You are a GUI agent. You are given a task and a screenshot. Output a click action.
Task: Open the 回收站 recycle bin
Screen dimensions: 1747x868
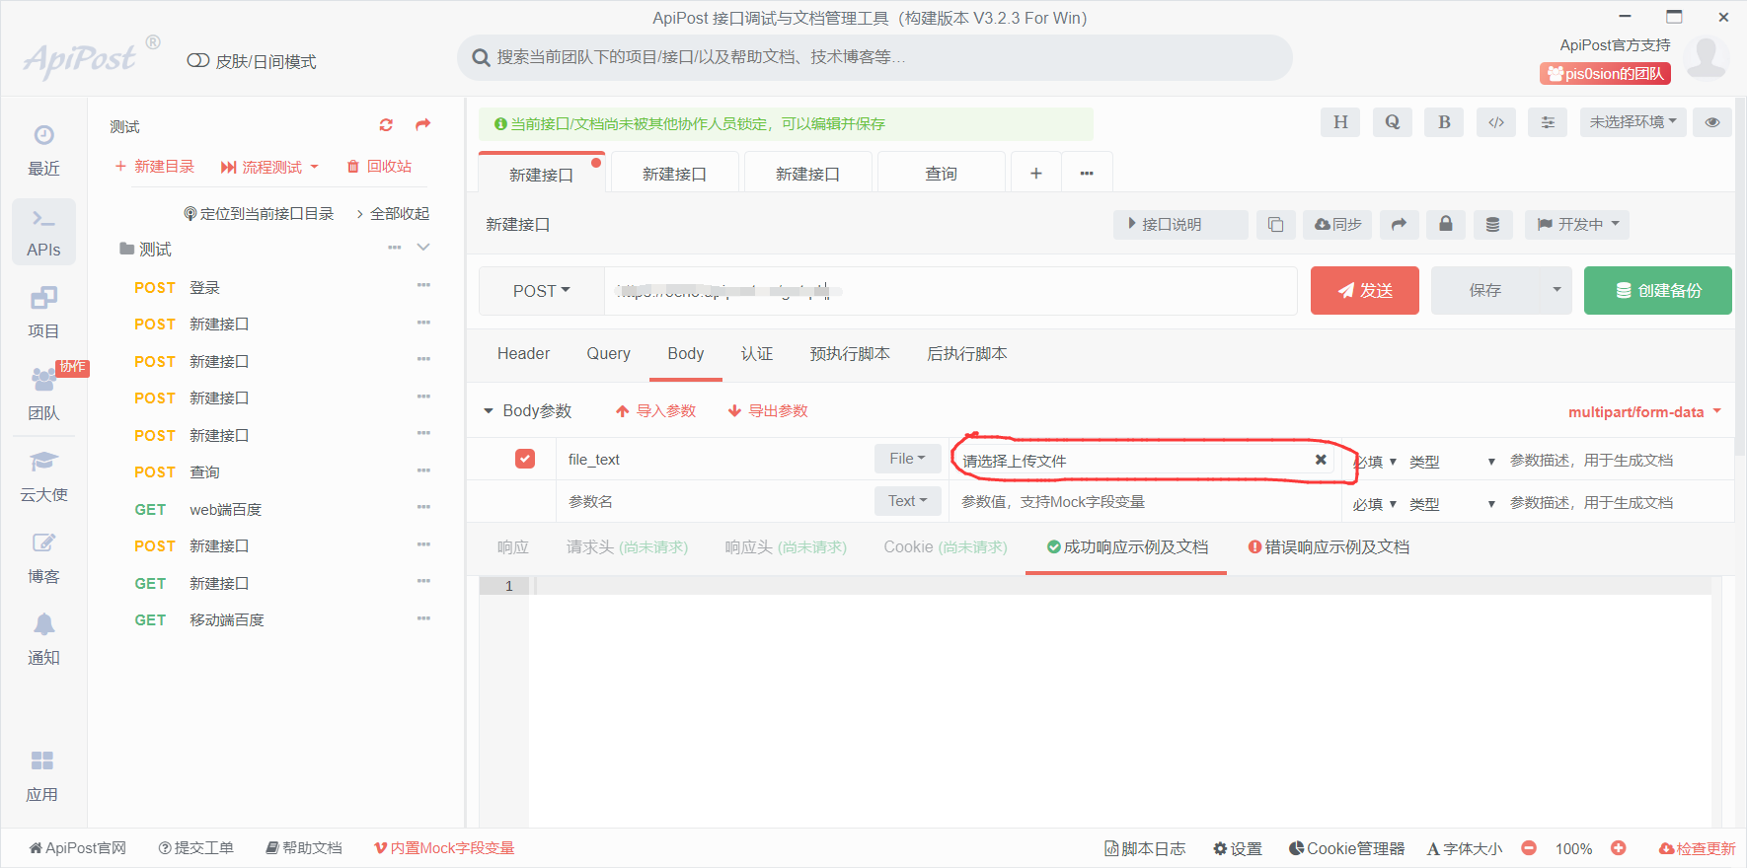[x=379, y=167]
